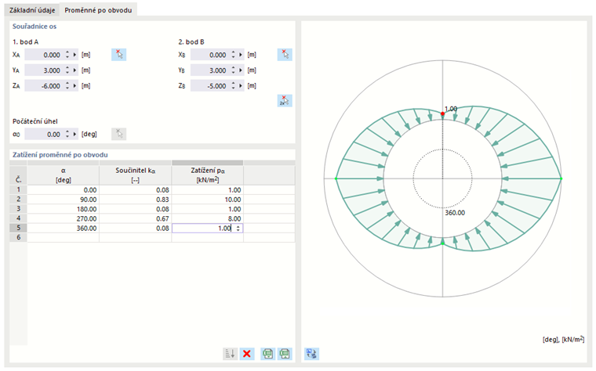Pick point A graphically with cursor icon

click(118, 55)
